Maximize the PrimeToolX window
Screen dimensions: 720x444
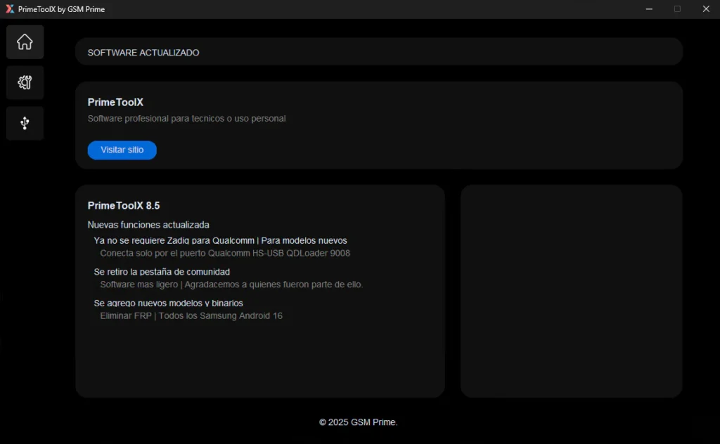pyautogui.click(x=677, y=9)
